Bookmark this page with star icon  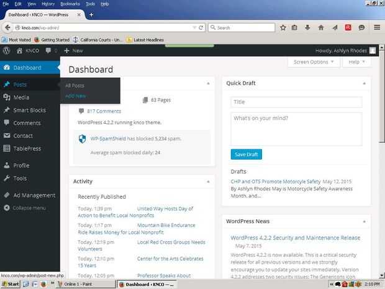(x=283, y=27)
